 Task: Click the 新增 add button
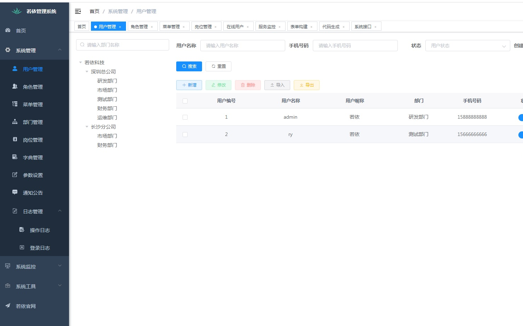pos(189,85)
